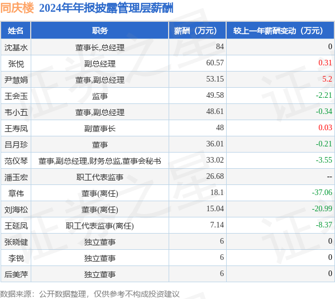Click the salary value 7.14
335x299 pixels.
coord(217,225)
